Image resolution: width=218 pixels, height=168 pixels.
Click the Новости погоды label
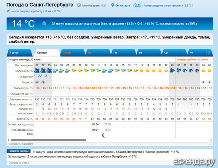click(x=18, y=151)
